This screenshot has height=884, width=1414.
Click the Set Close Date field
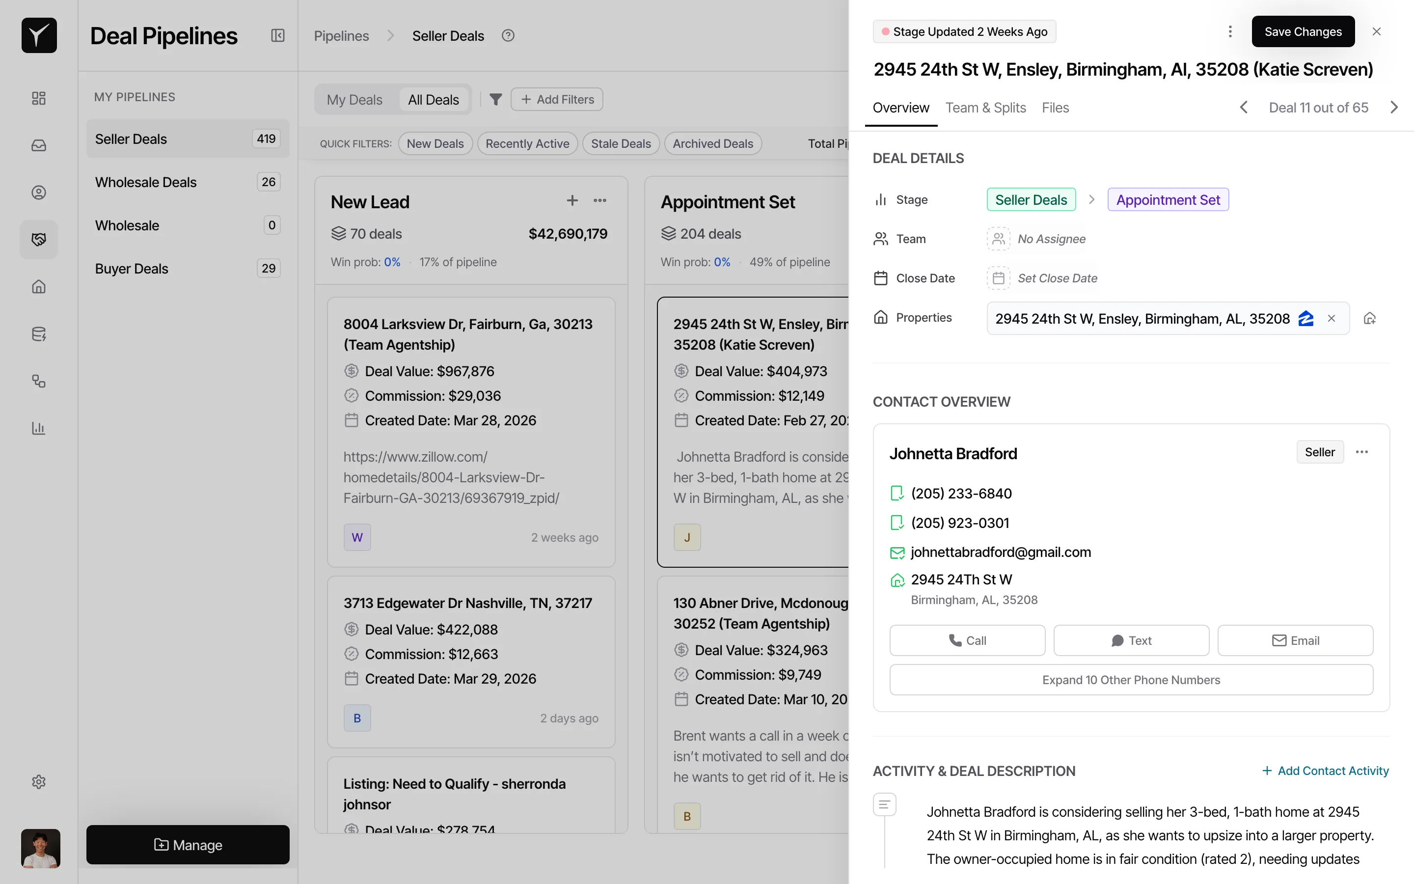[1057, 278]
